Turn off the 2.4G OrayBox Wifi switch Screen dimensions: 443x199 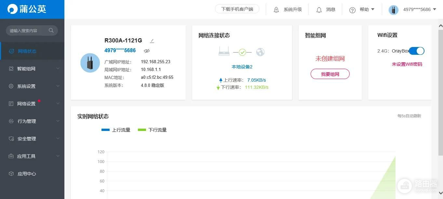coord(416,51)
